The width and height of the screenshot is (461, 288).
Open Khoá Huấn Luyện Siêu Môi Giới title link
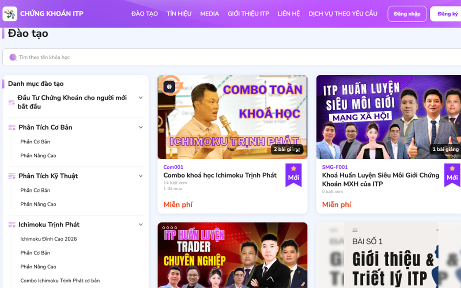[x=380, y=179]
